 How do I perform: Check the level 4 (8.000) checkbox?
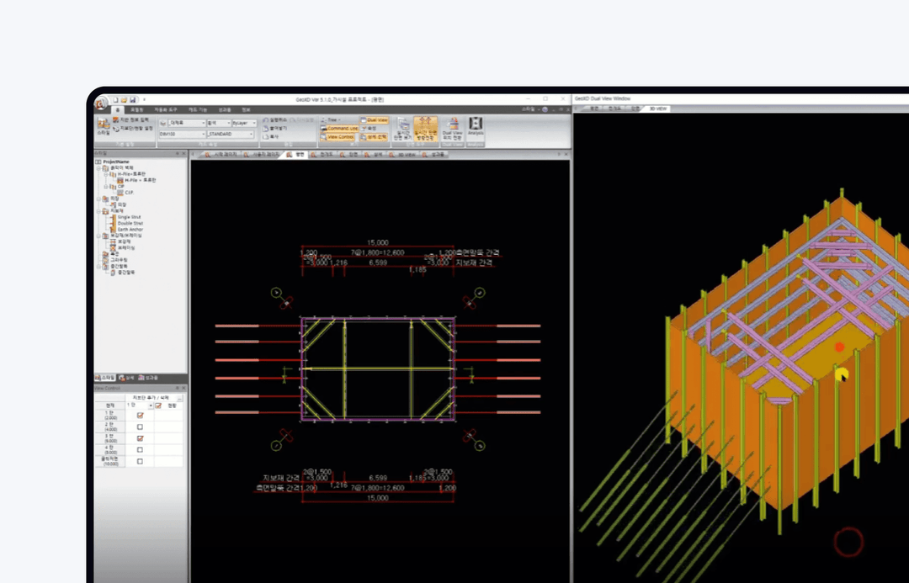140,450
